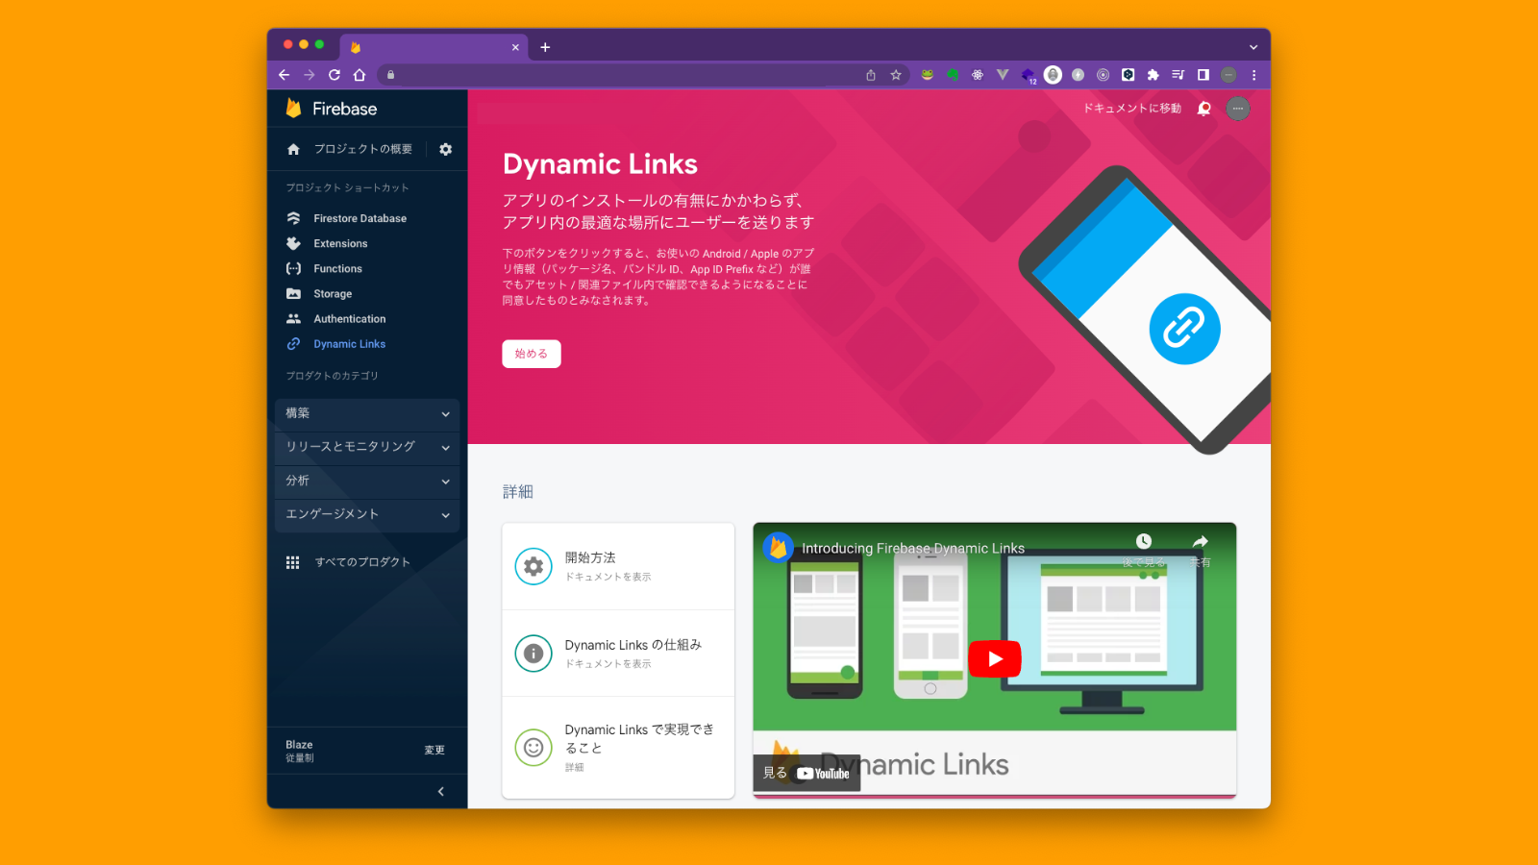The height and width of the screenshot is (865, 1538).
Task: Expand the エンゲージメント category
Action: pos(367,514)
